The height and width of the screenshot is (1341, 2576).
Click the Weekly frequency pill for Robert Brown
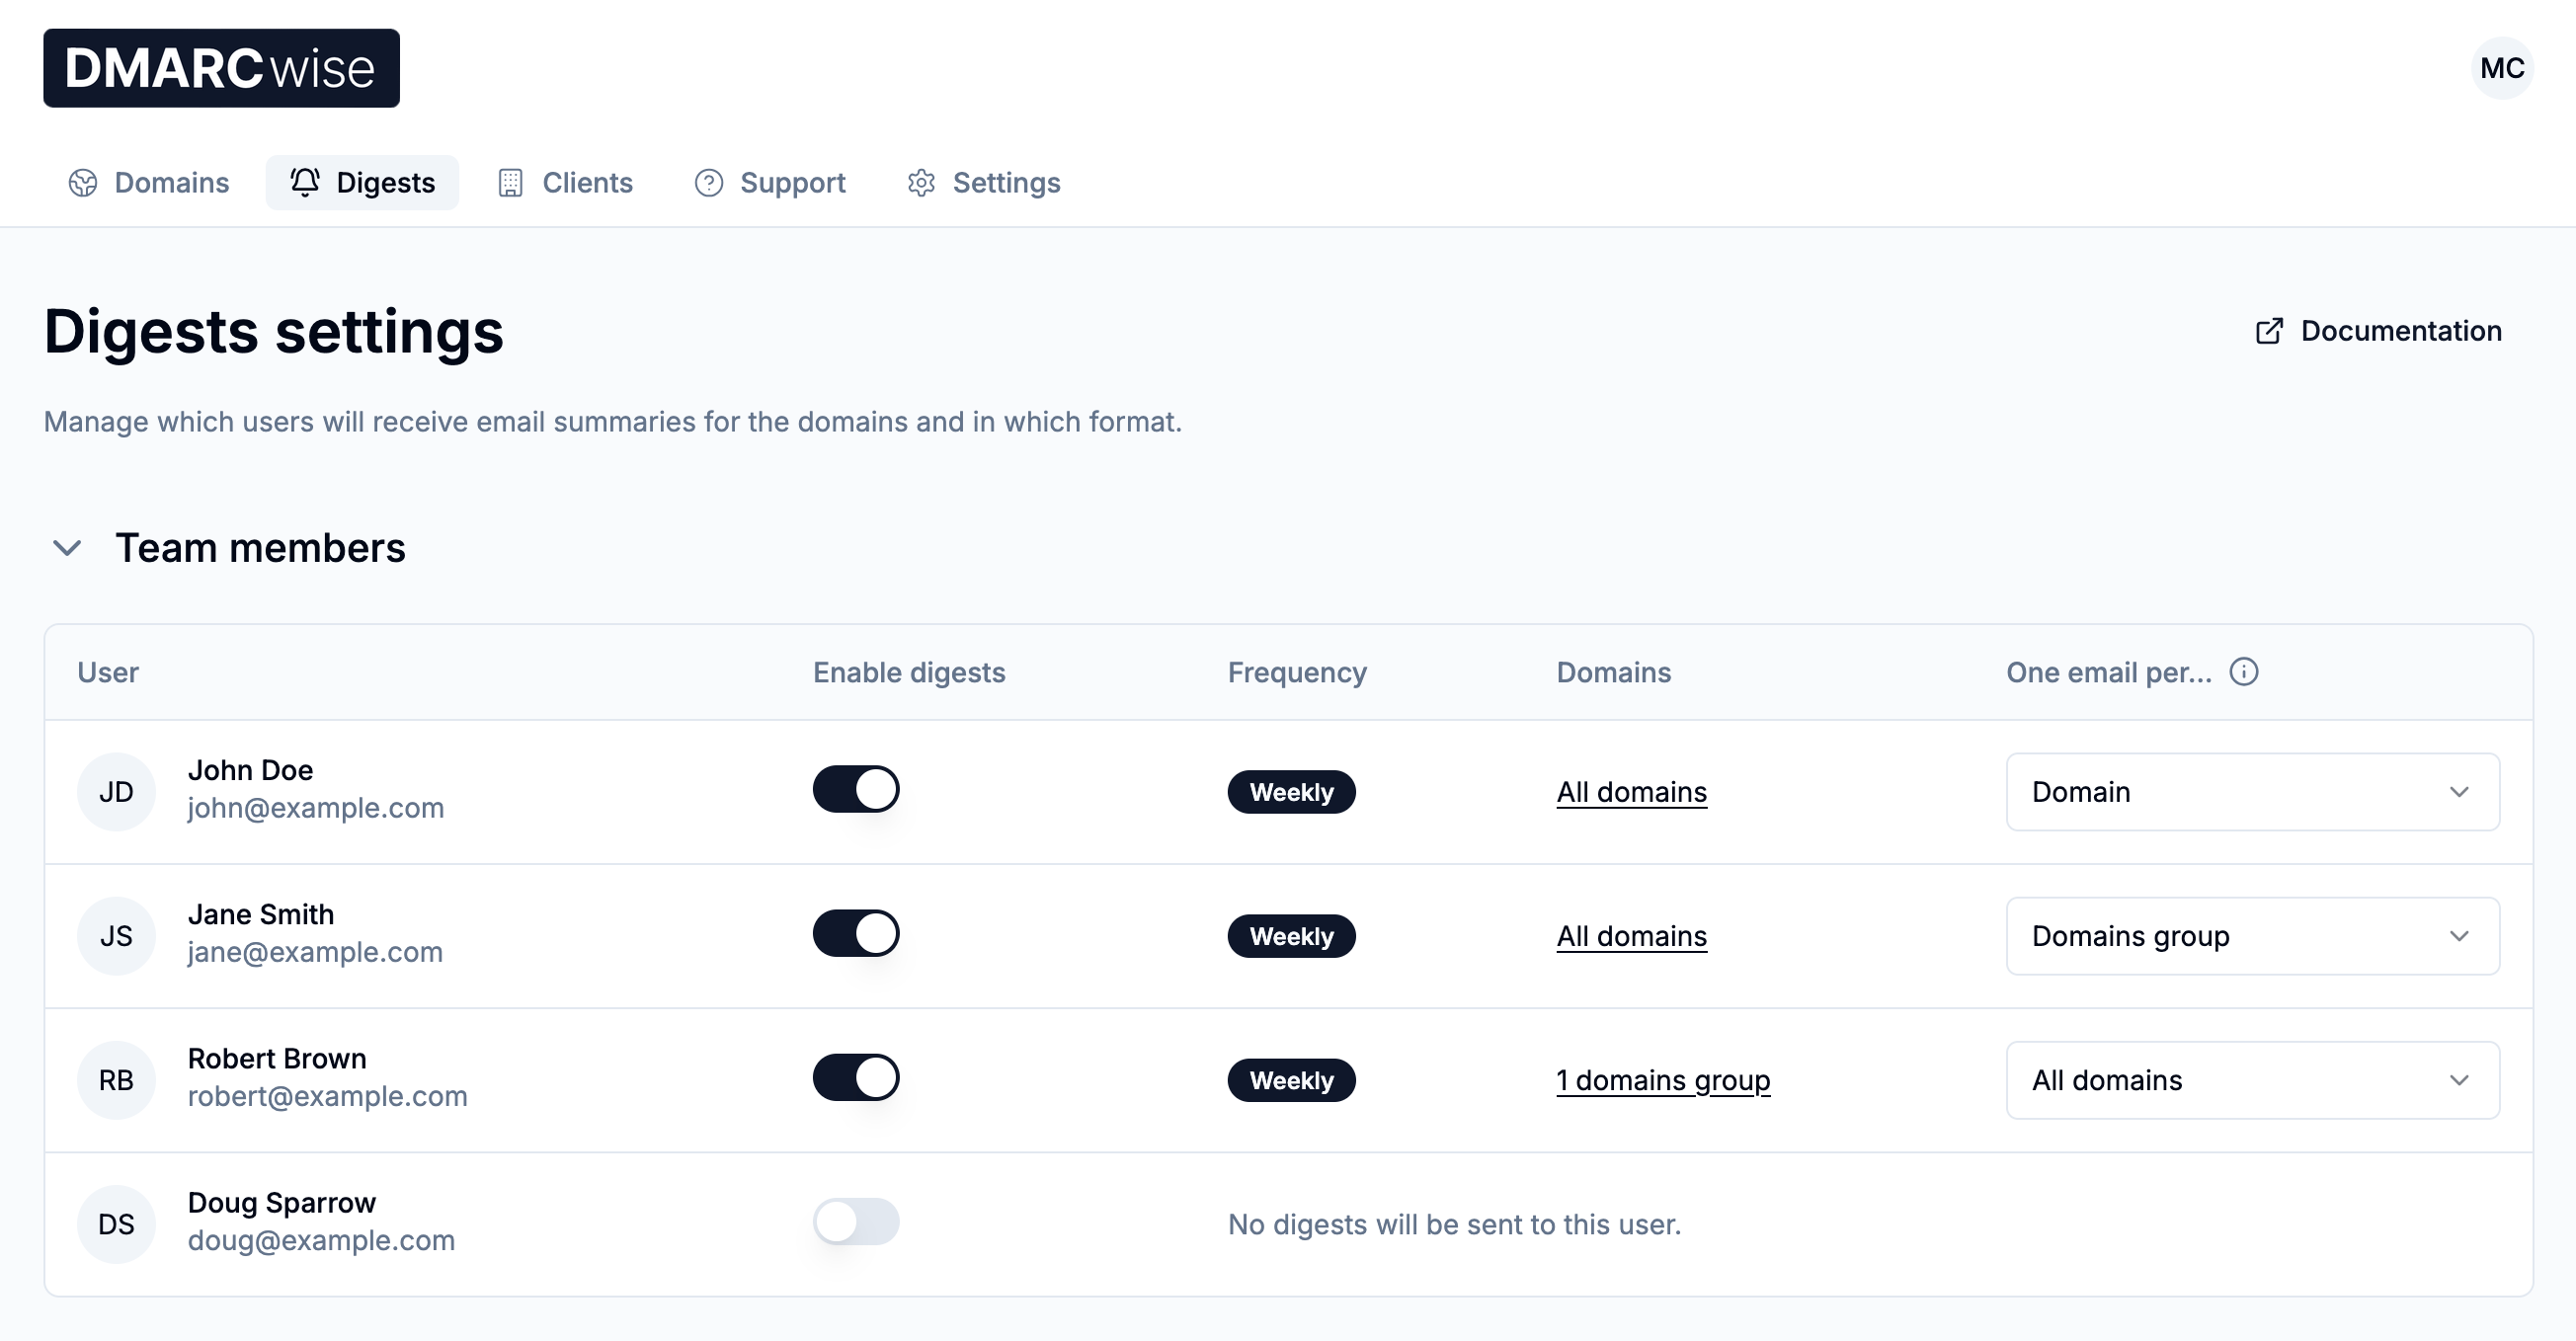1291,1080
